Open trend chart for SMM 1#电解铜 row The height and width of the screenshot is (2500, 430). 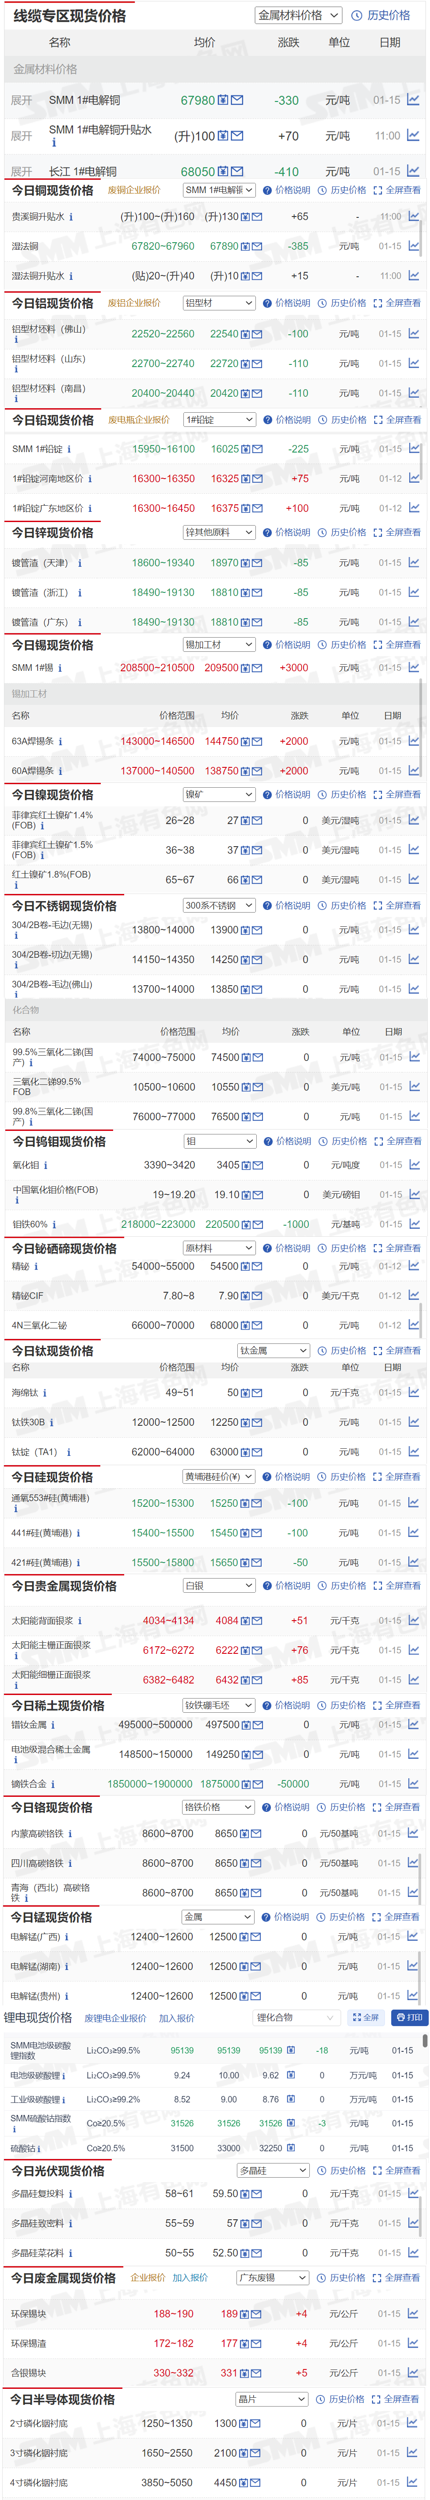[x=414, y=100]
